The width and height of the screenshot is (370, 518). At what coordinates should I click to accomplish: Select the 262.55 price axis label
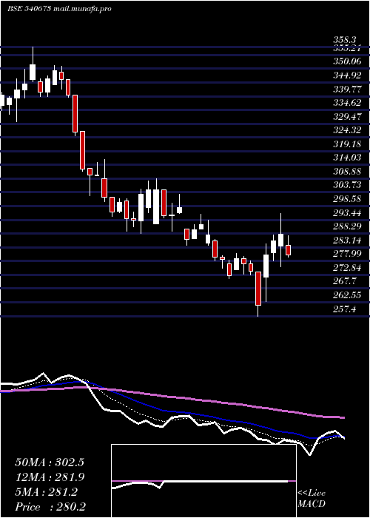tap(346, 295)
